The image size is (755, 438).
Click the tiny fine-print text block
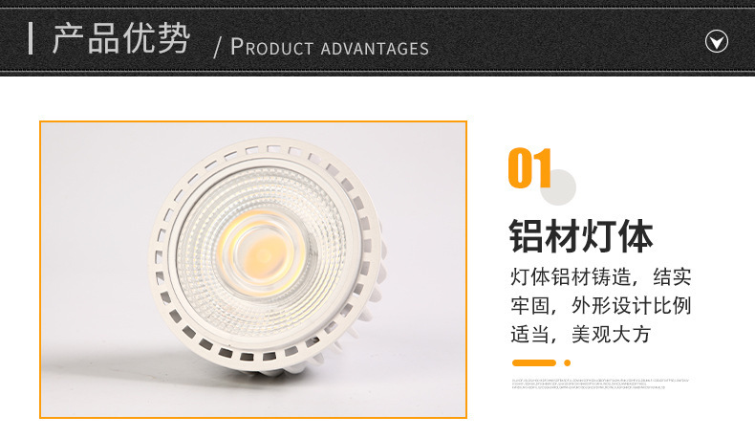(600, 383)
